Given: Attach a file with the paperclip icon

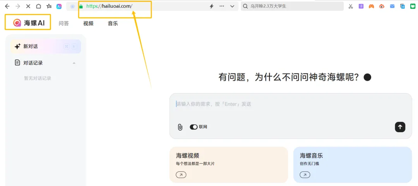Looking at the screenshot, I should [x=180, y=127].
